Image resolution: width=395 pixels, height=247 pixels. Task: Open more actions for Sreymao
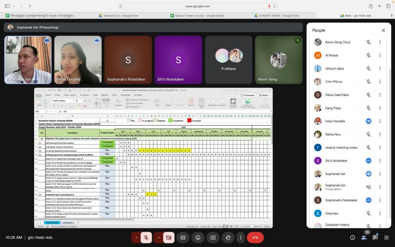click(380, 213)
